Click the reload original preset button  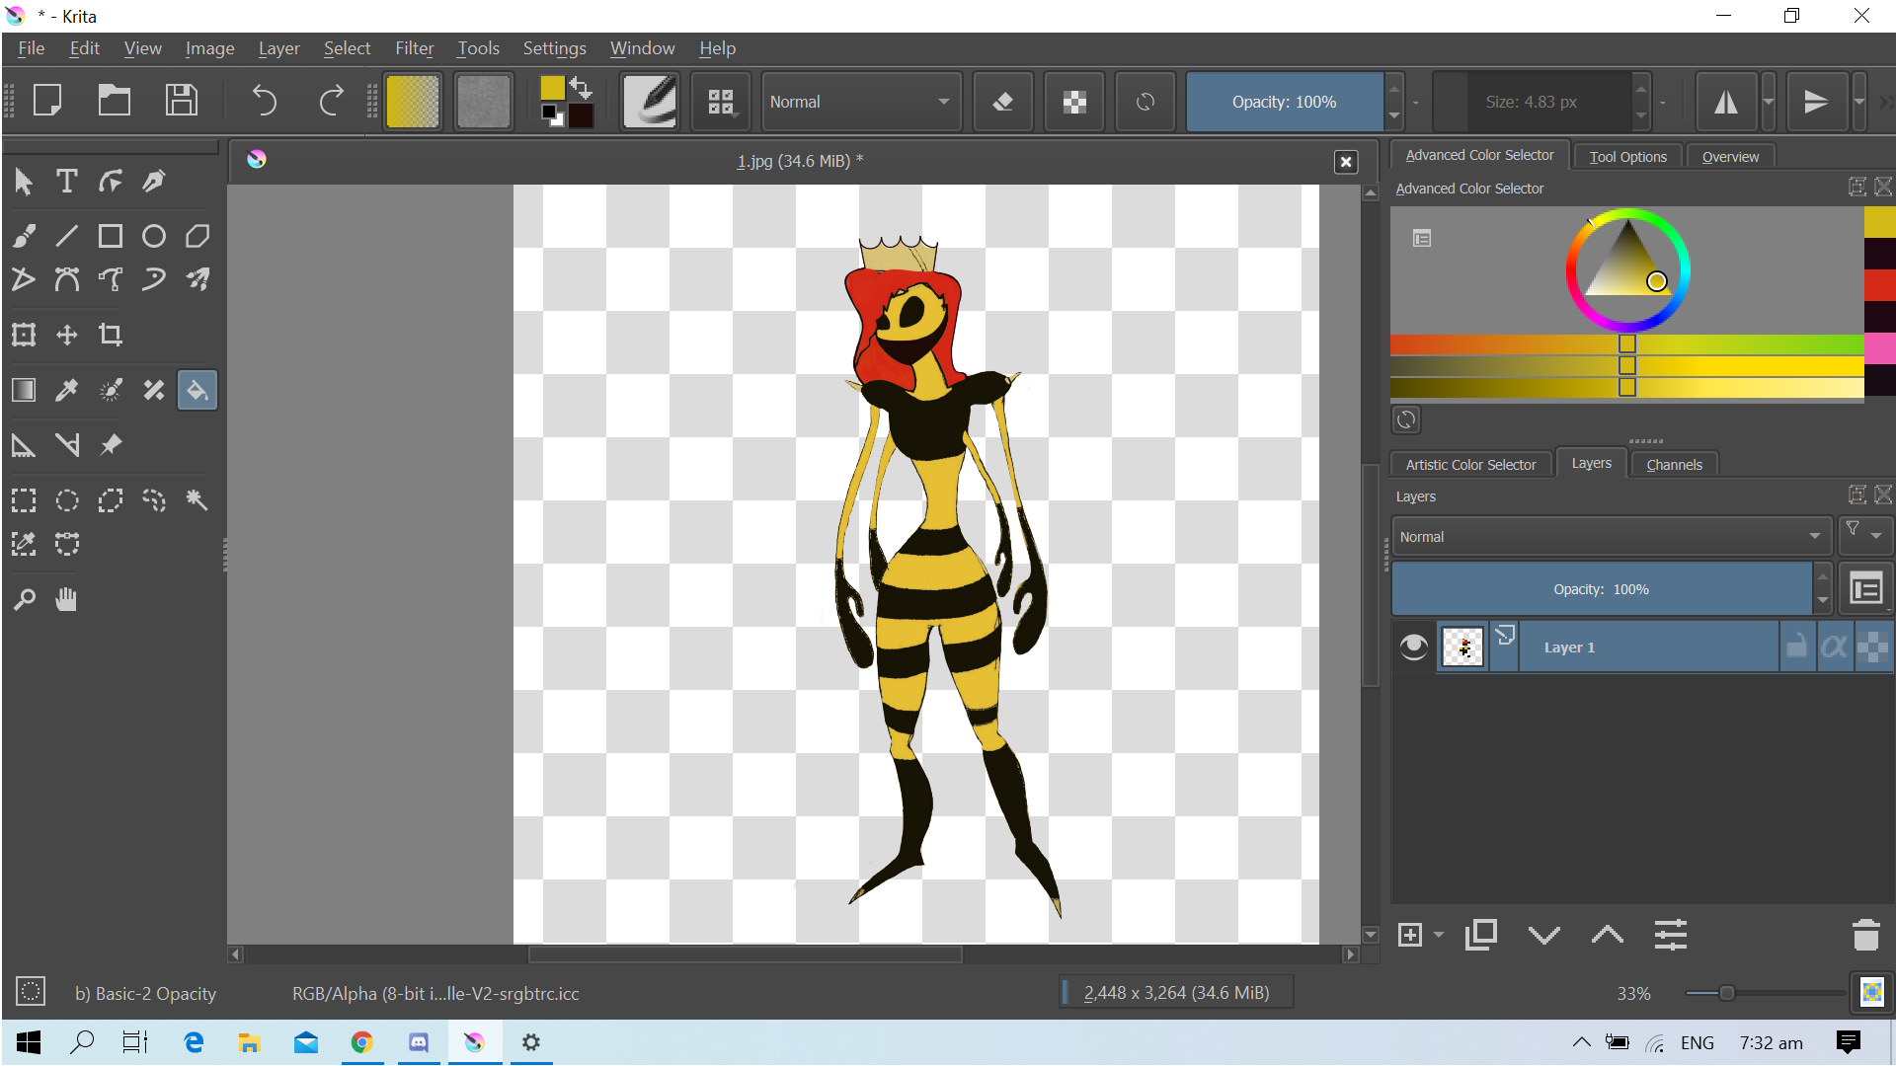tap(1145, 102)
